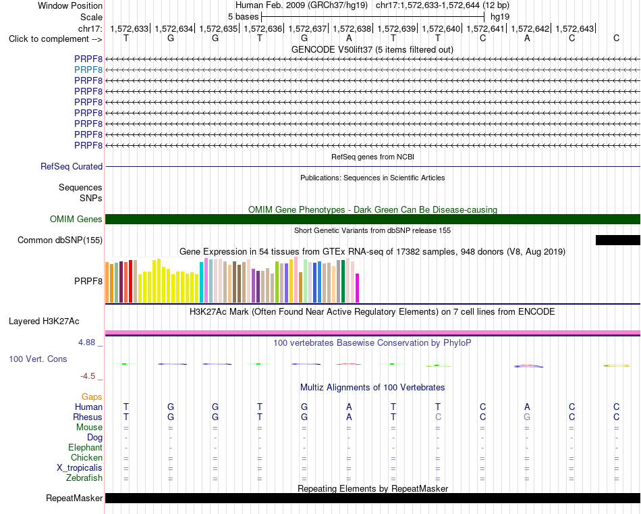The width and height of the screenshot is (641, 514).
Task: Click the dark green OMIM Genes bar
Action: (373, 220)
